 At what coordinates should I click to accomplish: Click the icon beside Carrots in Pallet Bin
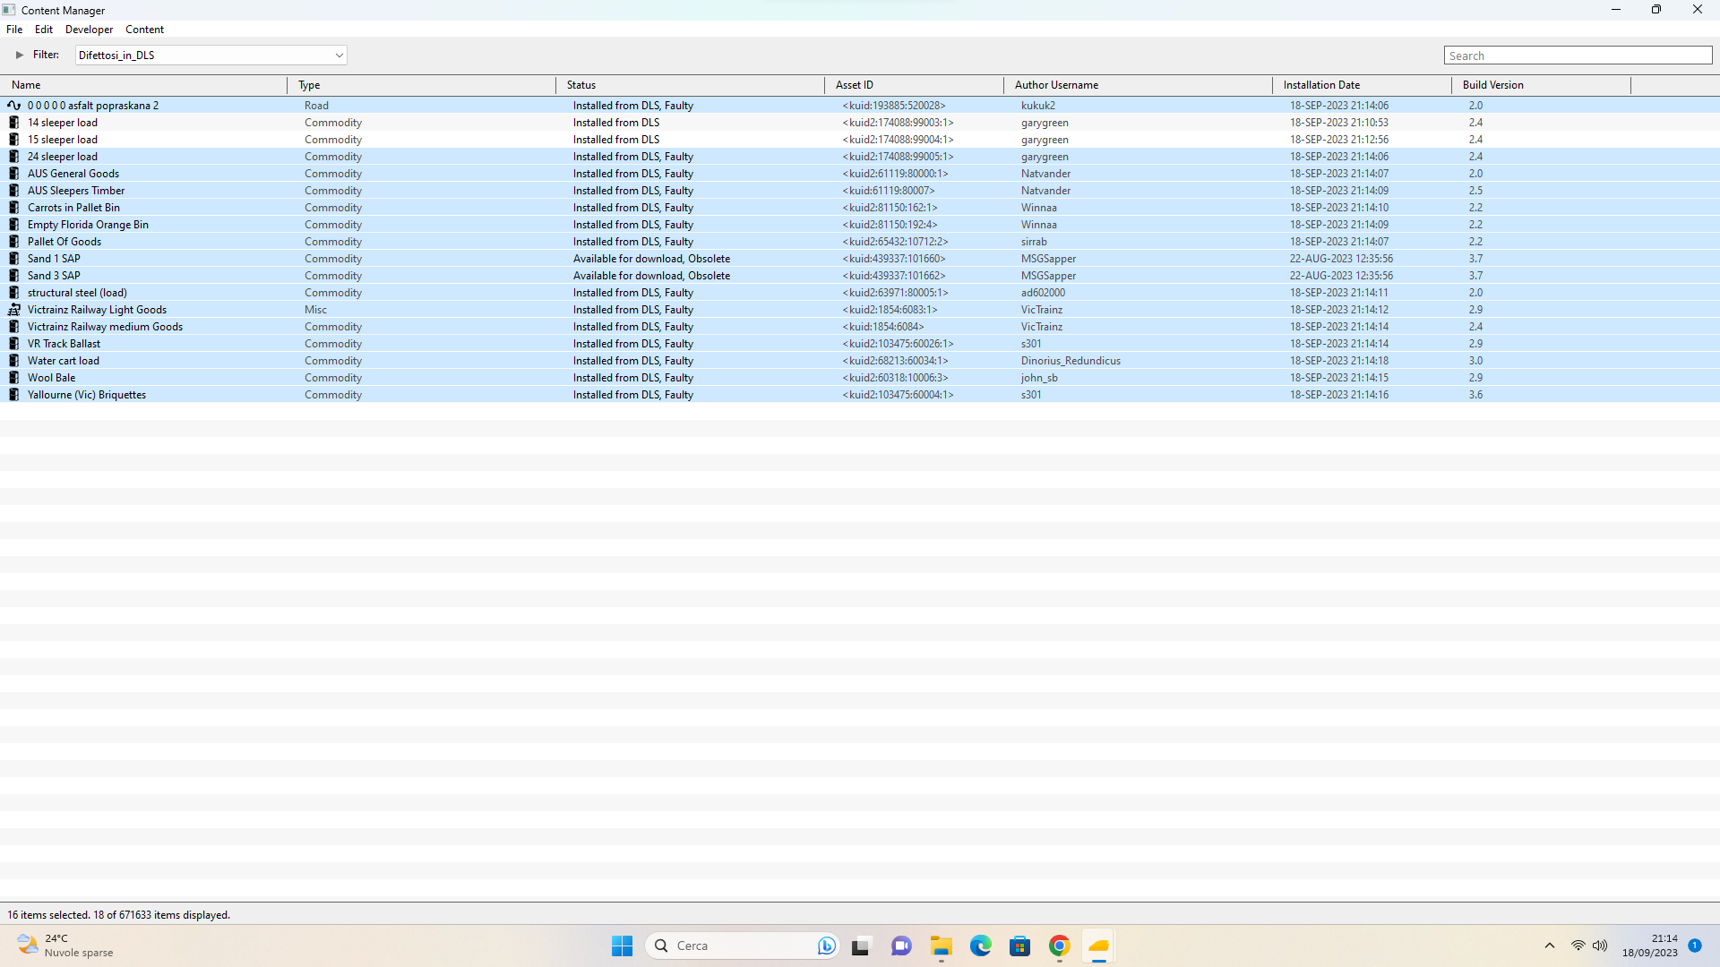(x=13, y=208)
